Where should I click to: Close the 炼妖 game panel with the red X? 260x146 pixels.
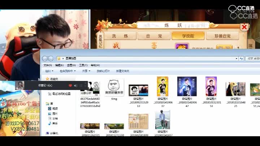[x=244, y=27]
